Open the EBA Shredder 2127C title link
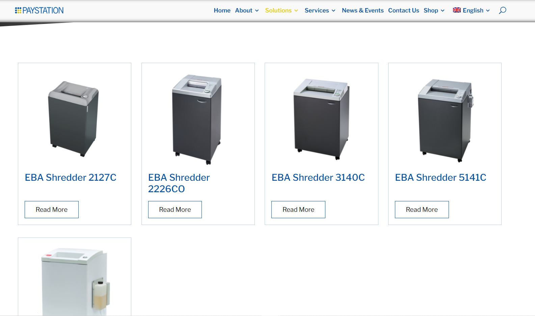The height and width of the screenshot is (316, 535). pyautogui.click(x=71, y=177)
